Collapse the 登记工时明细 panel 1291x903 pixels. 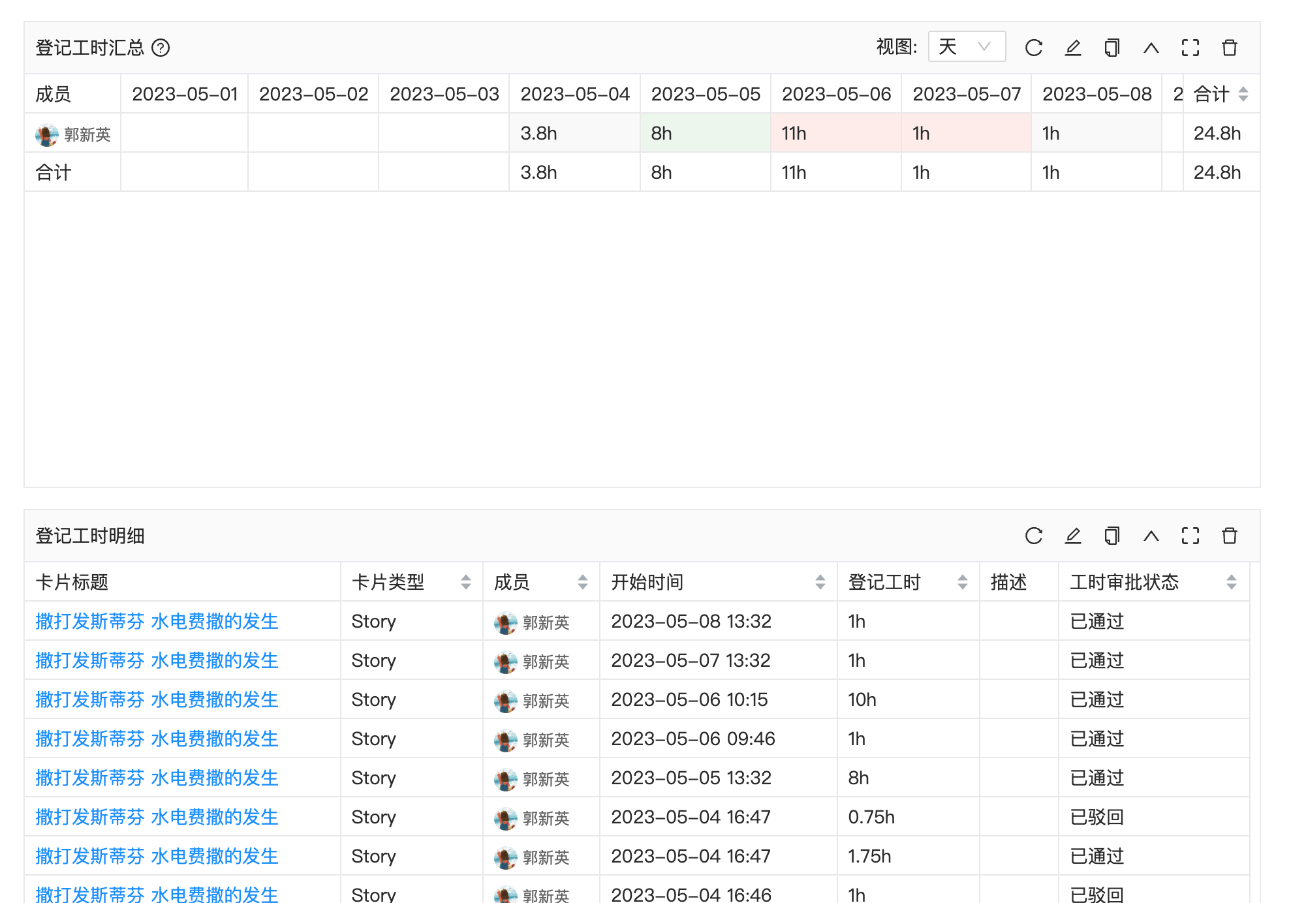point(1151,536)
